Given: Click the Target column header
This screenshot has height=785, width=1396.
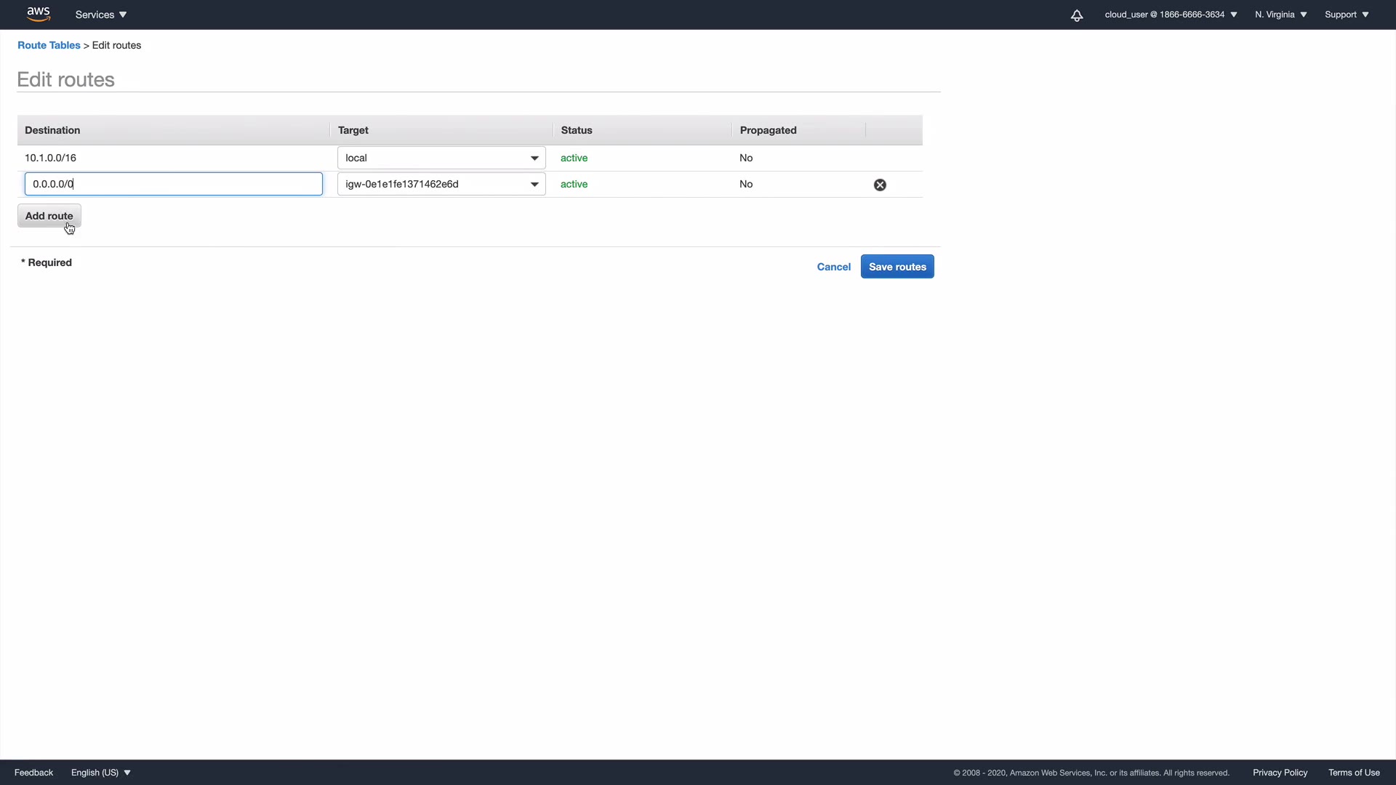Looking at the screenshot, I should 353,130.
